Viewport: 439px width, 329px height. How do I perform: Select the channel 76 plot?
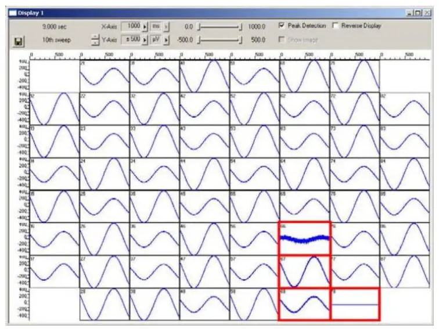click(355, 238)
